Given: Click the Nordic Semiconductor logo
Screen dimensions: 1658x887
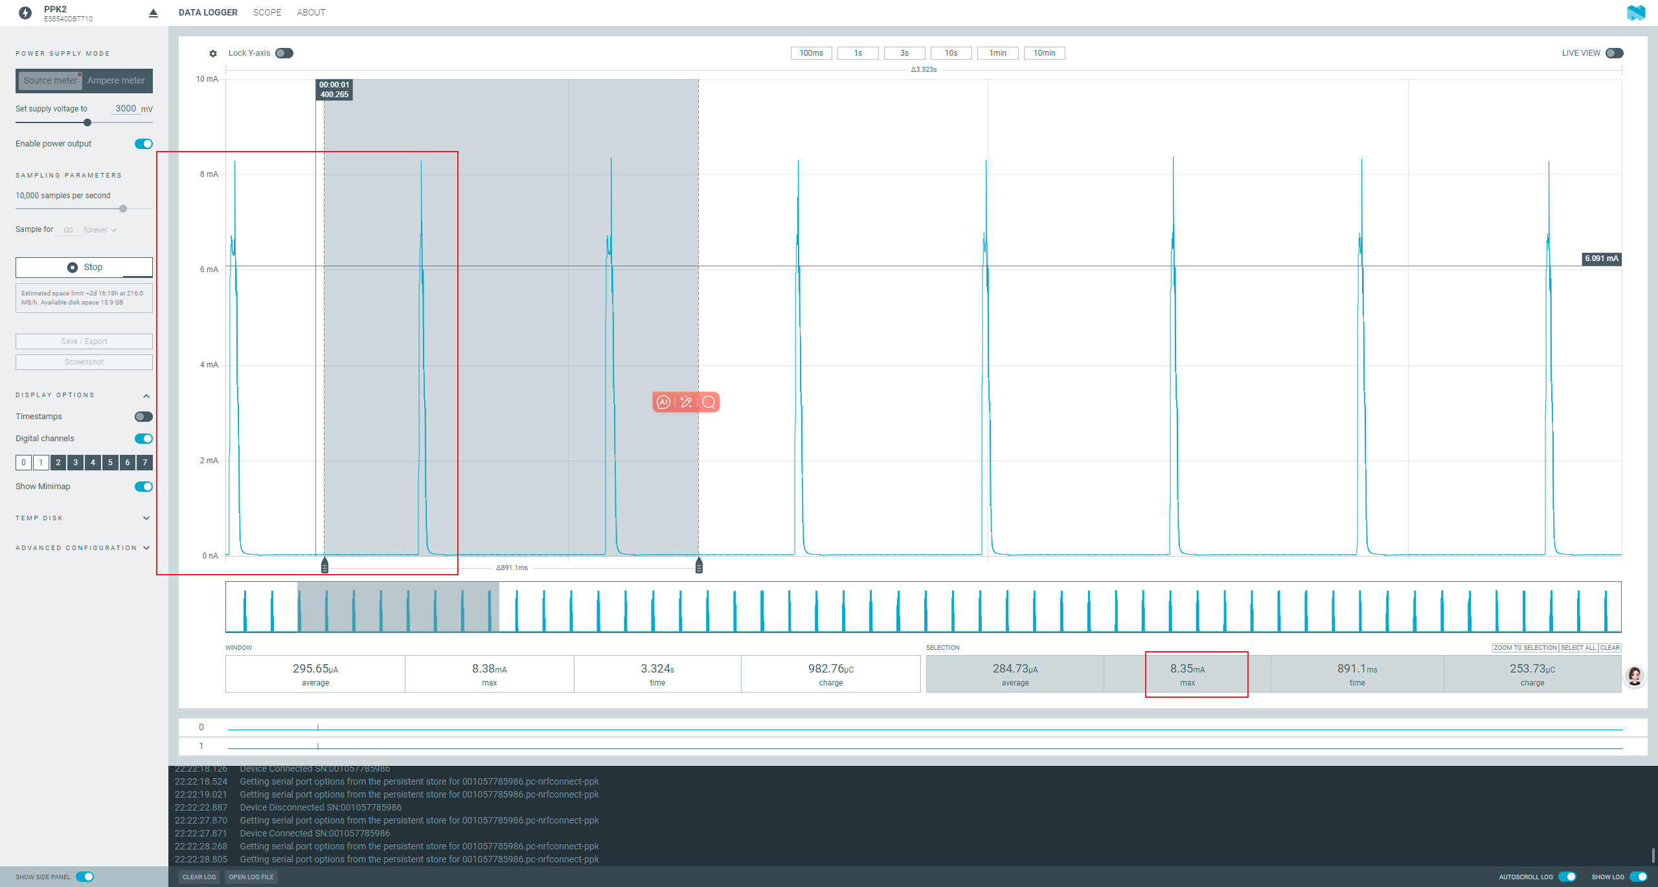Looking at the screenshot, I should click(1636, 13).
